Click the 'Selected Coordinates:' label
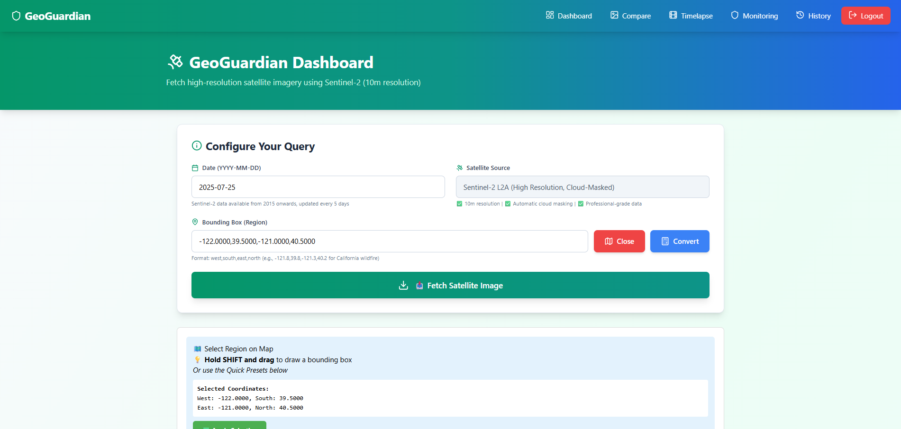This screenshot has height=429, width=901. pyautogui.click(x=233, y=389)
